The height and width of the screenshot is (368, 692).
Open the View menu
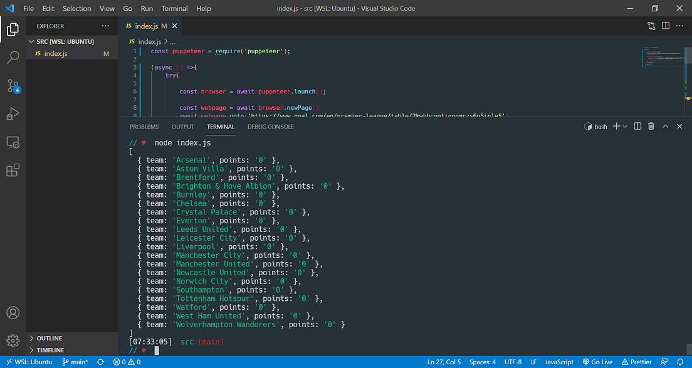(107, 8)
